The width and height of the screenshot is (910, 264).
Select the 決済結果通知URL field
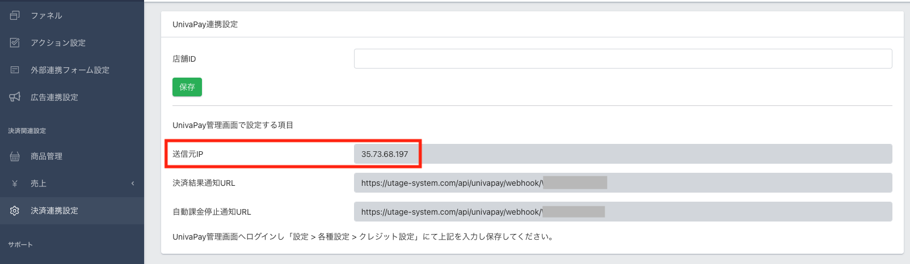click(x=622, y=183)
